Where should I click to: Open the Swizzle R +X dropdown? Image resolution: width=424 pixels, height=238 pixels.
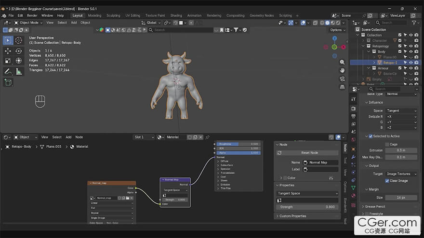[x=401, y=116]
